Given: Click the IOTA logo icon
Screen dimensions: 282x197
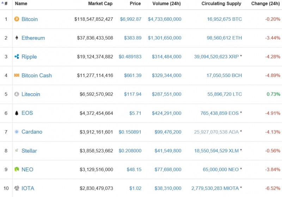Looking at the screenshot, I should click(x=17, y=188).
